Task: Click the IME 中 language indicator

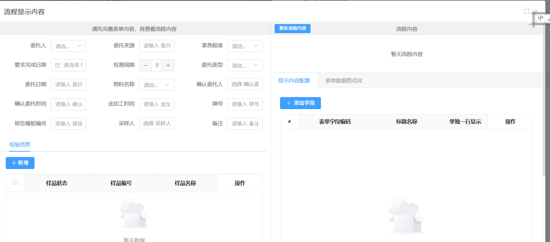Action: point(540,18)
